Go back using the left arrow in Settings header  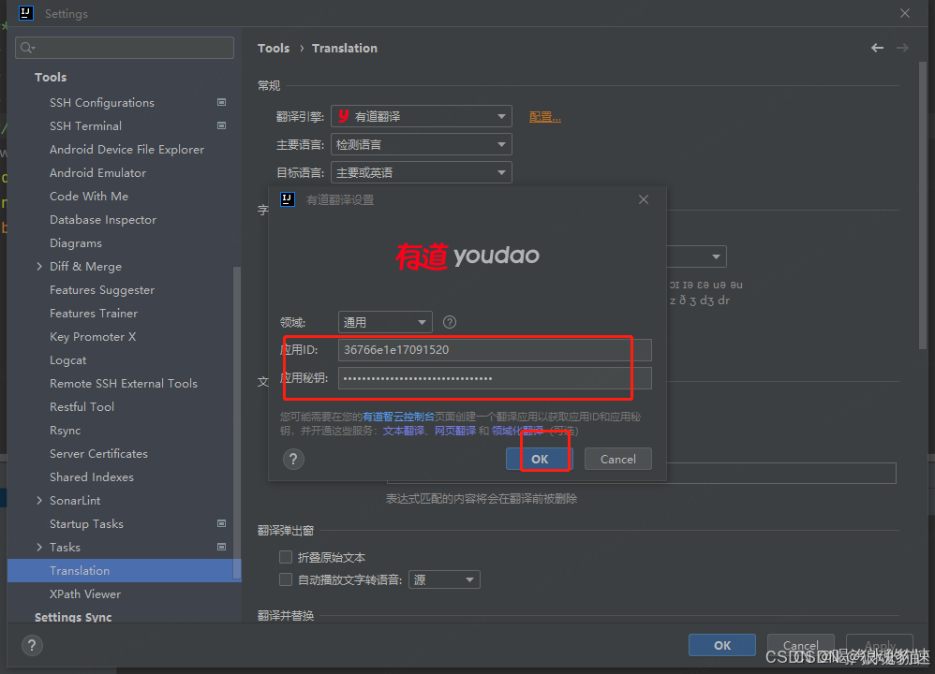(877, 48)
